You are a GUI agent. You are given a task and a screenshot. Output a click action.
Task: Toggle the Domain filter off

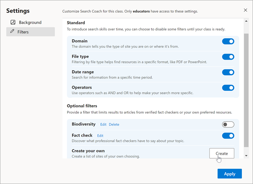coord(228,42)
